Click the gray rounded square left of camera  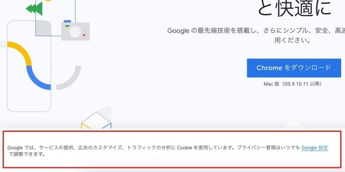click(x=44, y=29)
